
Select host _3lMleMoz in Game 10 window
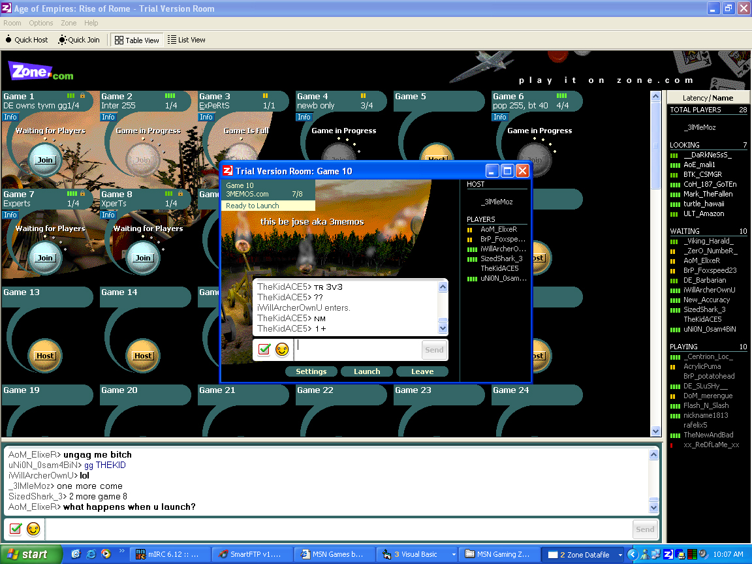pyautogui.click(x=497, y=202)
